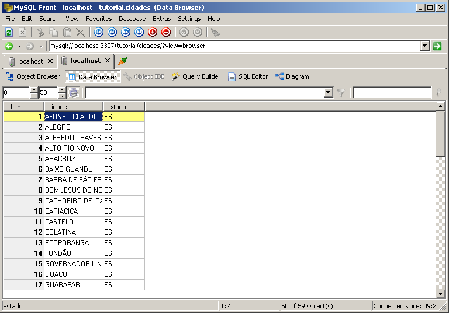Select the GUARAPARI cell
Image resolution: width=449 pixels, height=313 pixels.
[74, 285]
